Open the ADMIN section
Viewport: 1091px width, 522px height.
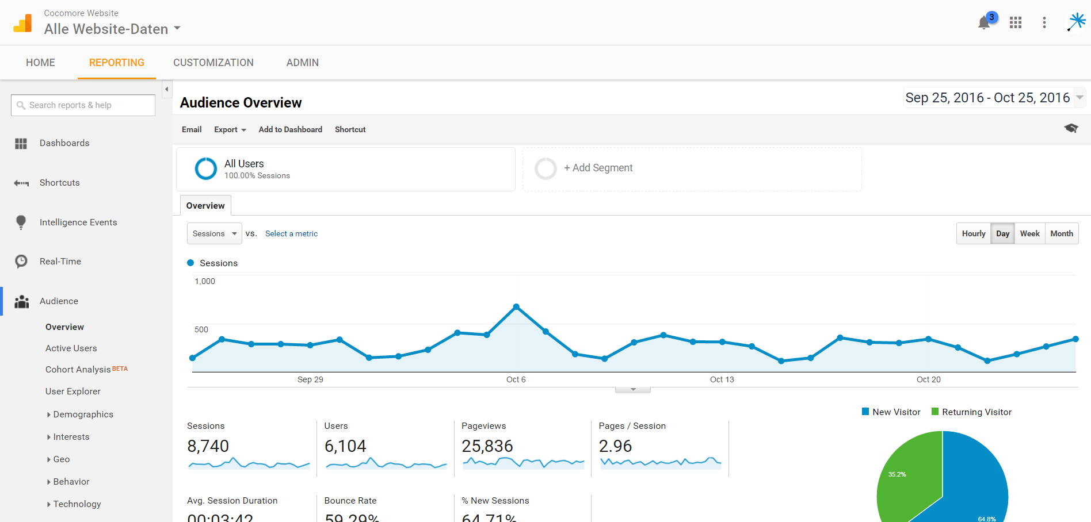pos(302,62)
